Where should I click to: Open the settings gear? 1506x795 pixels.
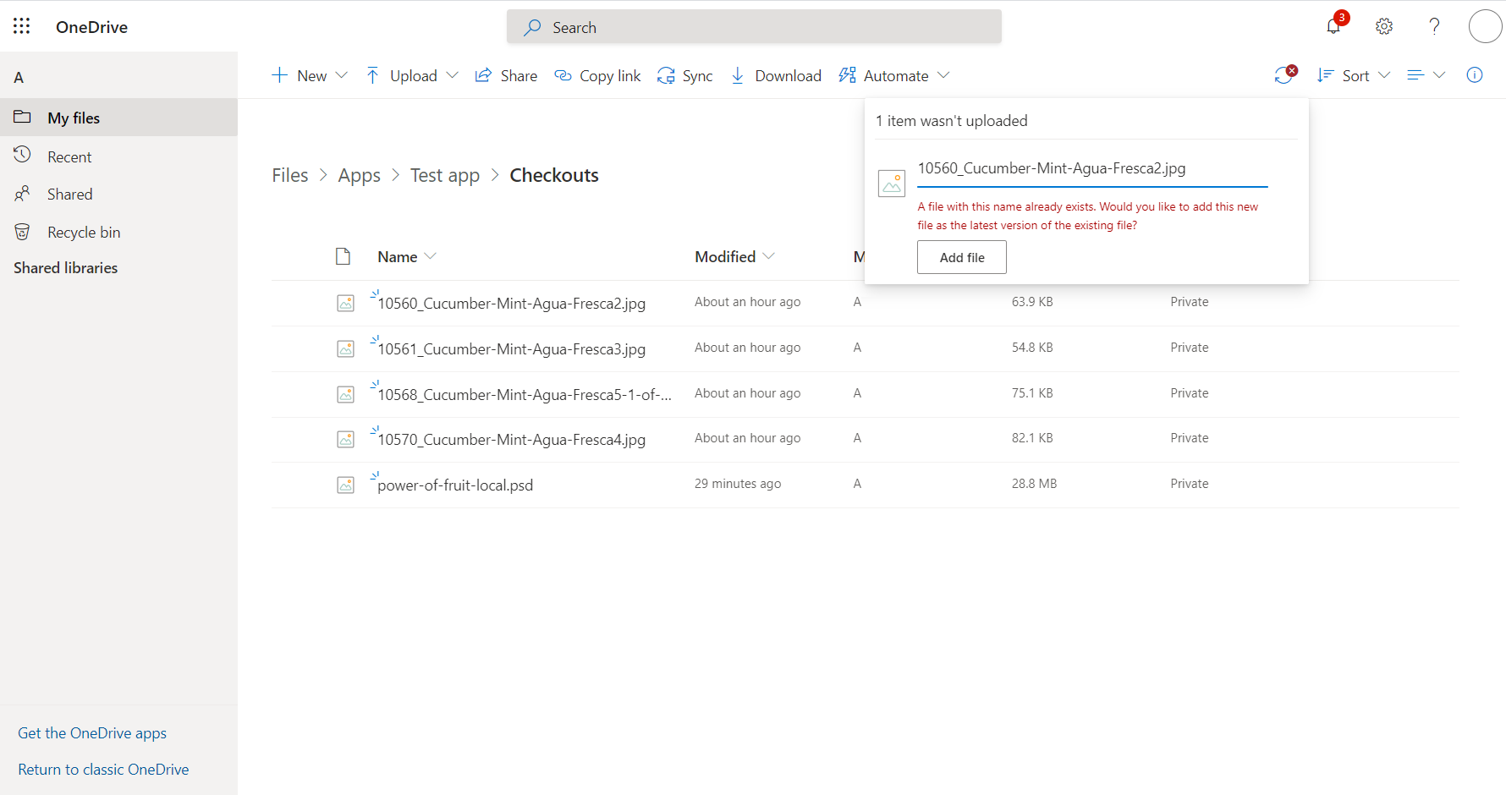1384,26
